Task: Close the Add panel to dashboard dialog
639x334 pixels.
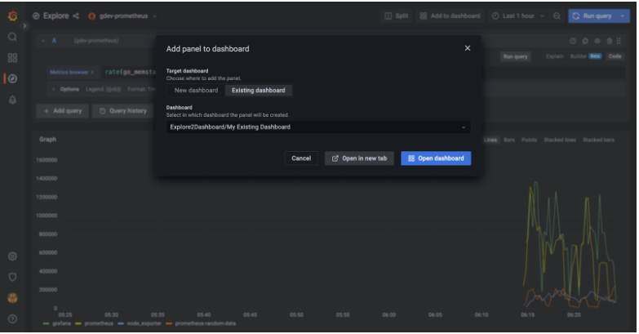Action: coord(468,48)
